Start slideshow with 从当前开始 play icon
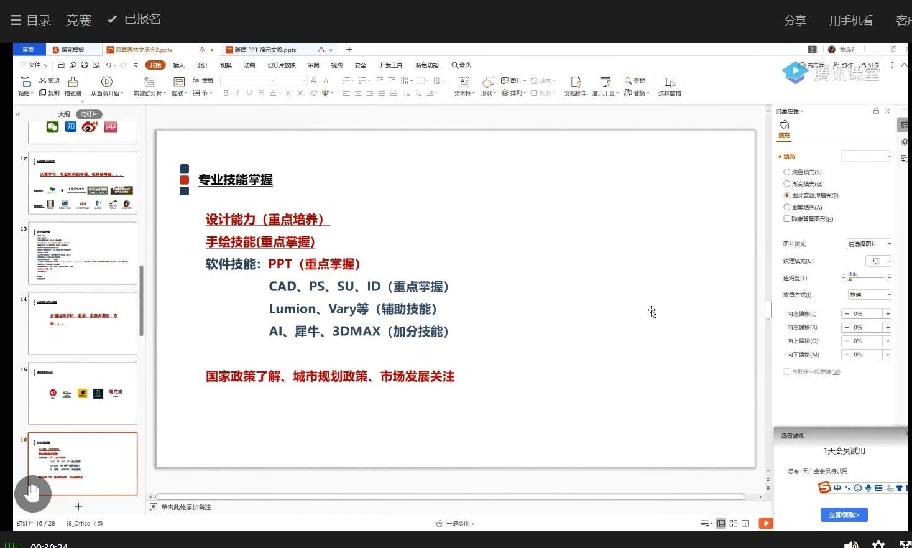This screenshot has width=912, height=548. pos(106,82)
